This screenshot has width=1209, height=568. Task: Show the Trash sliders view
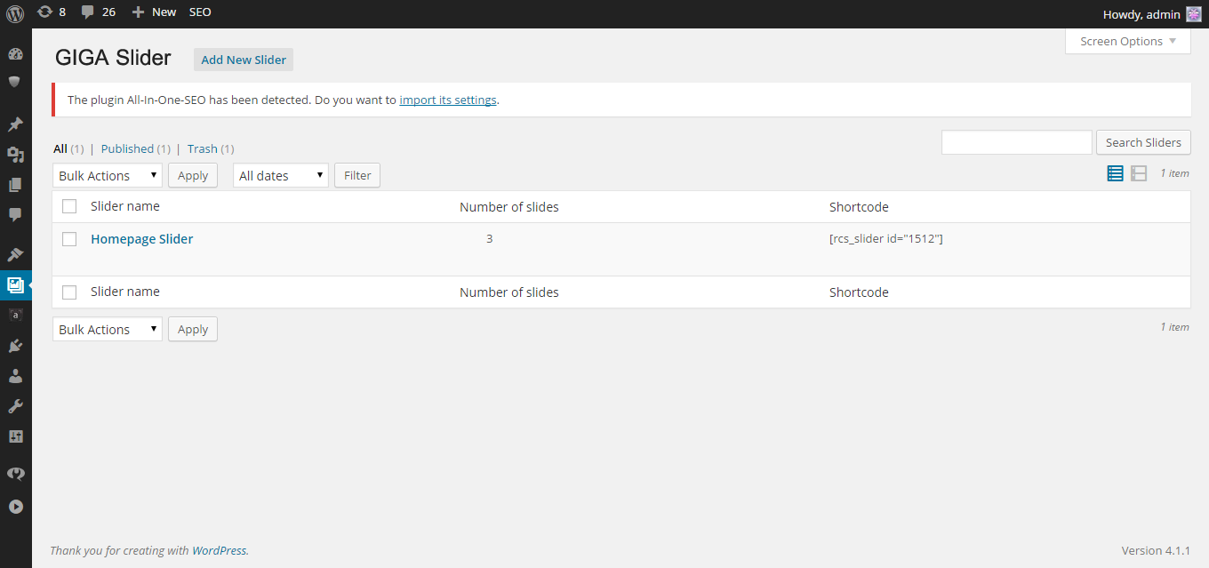pyautogui.click(x=202, y=148)
